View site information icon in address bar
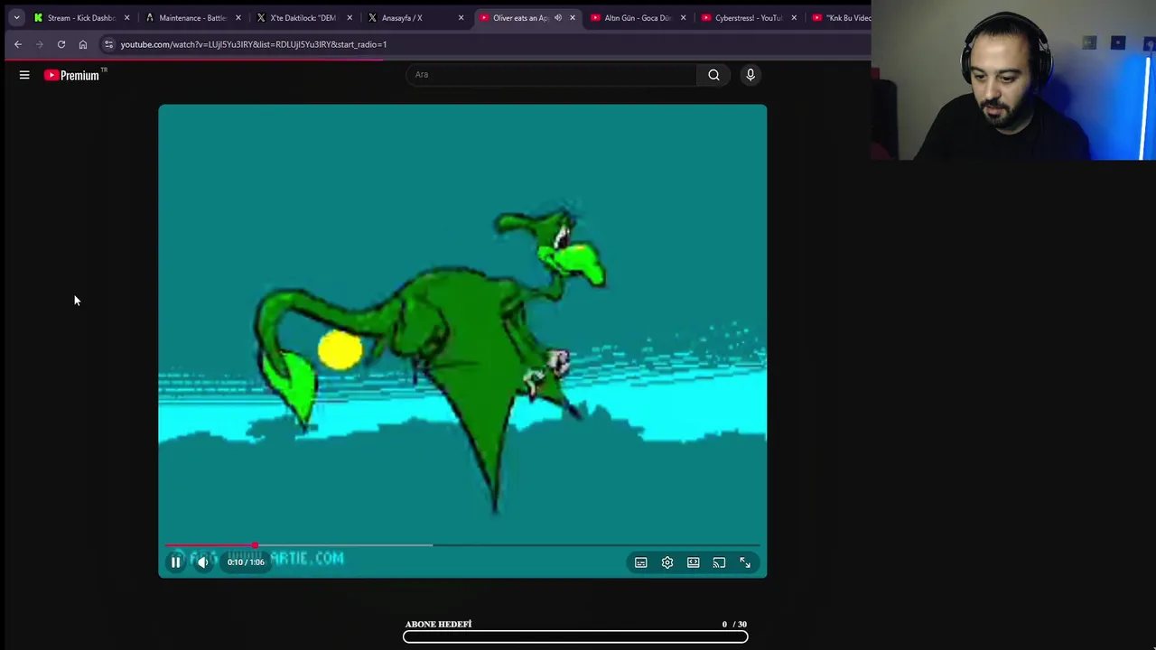This screenshot has height=650, width=1156. click(108, 44)
